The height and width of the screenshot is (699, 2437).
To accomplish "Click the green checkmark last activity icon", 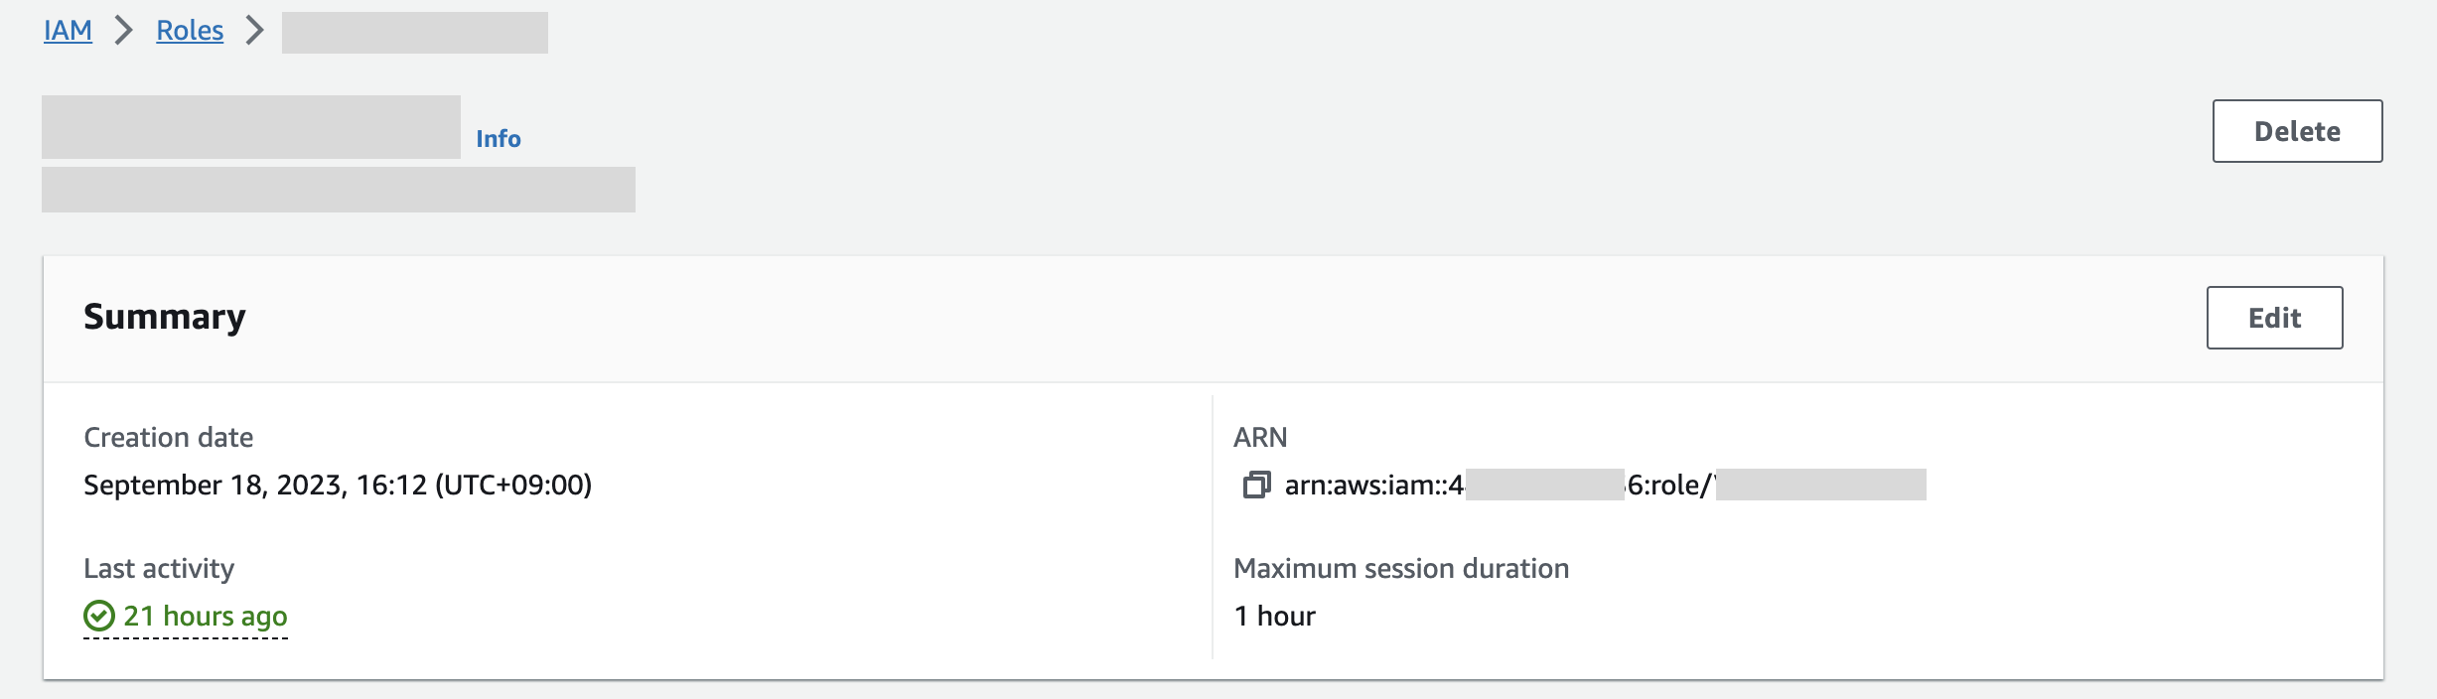I will (x=99, y=616).
